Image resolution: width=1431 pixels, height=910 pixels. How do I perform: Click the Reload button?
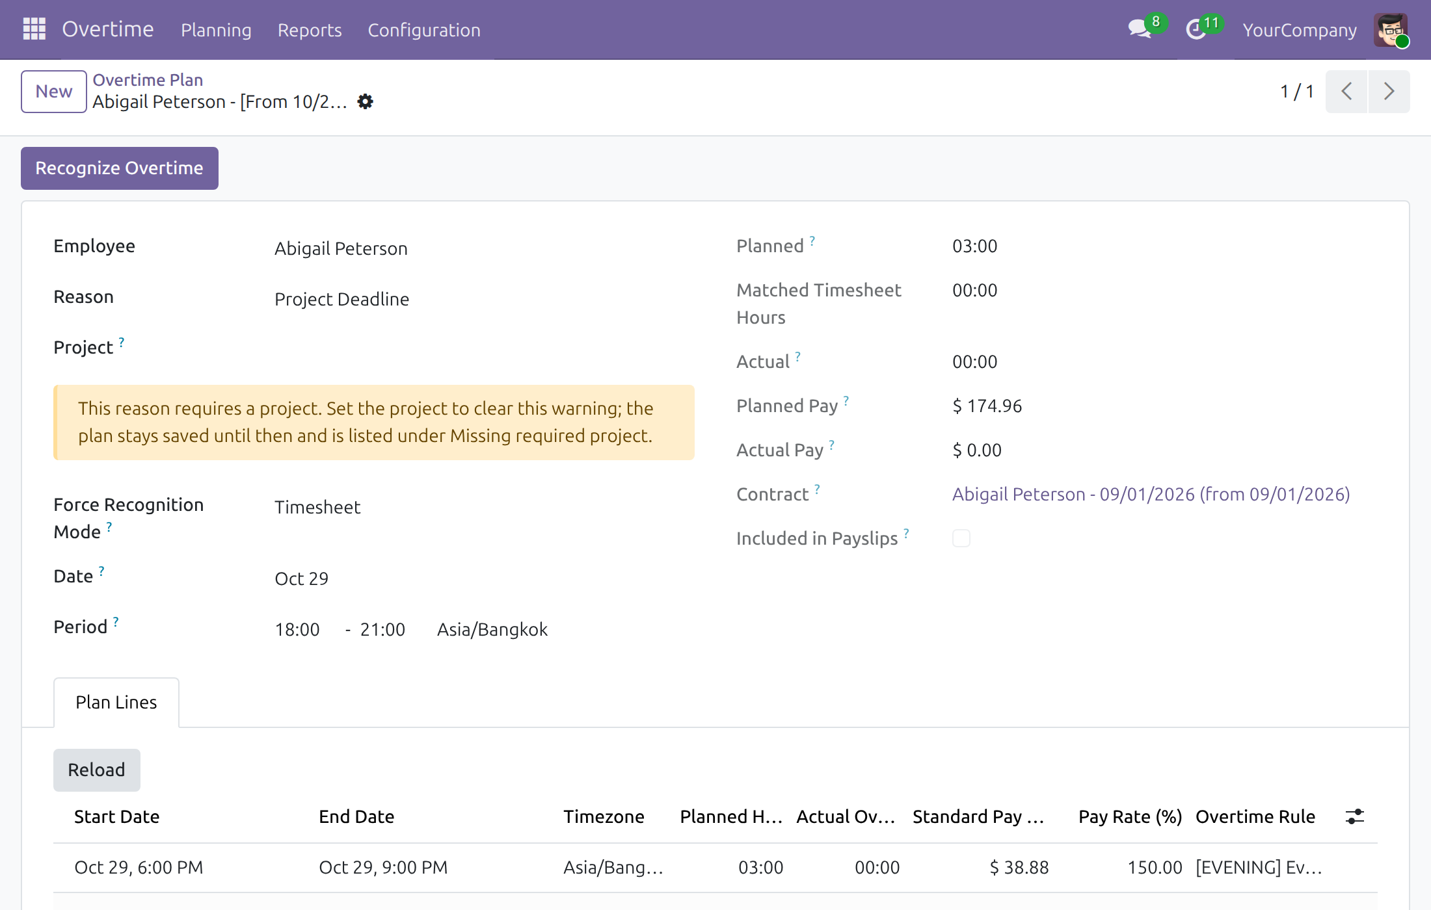tap(97, 770)
